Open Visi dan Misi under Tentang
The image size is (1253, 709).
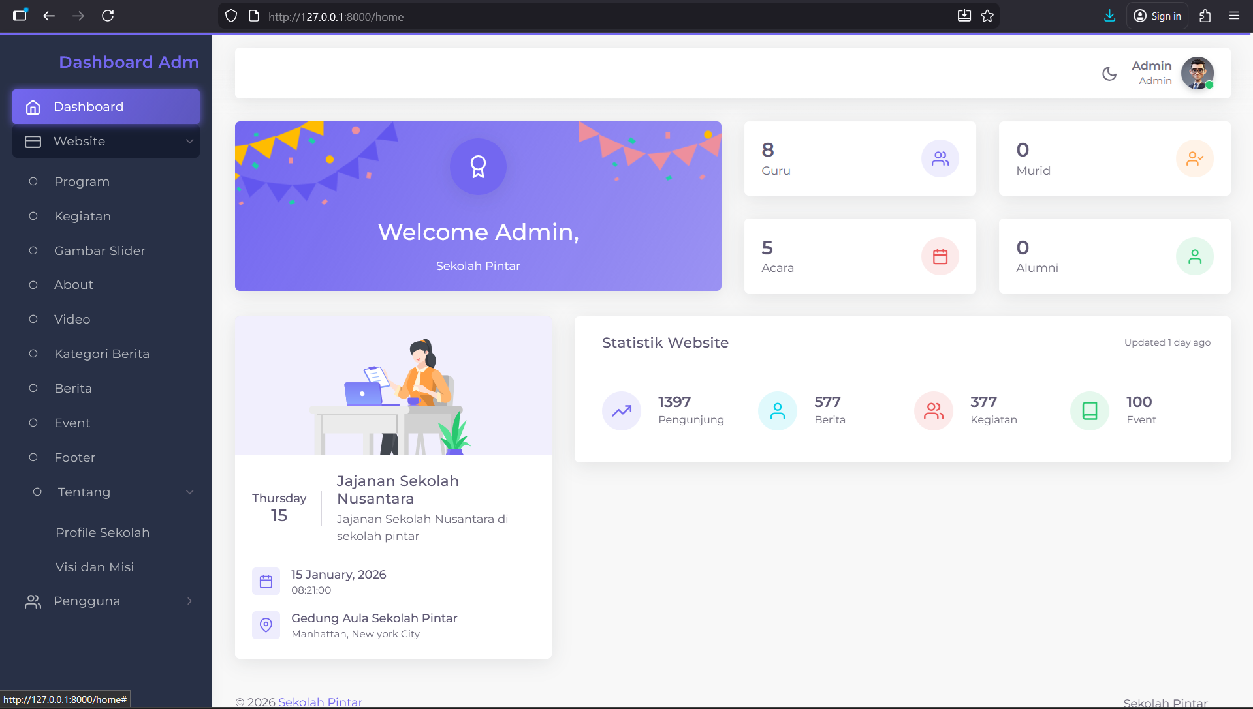(95, 567)
